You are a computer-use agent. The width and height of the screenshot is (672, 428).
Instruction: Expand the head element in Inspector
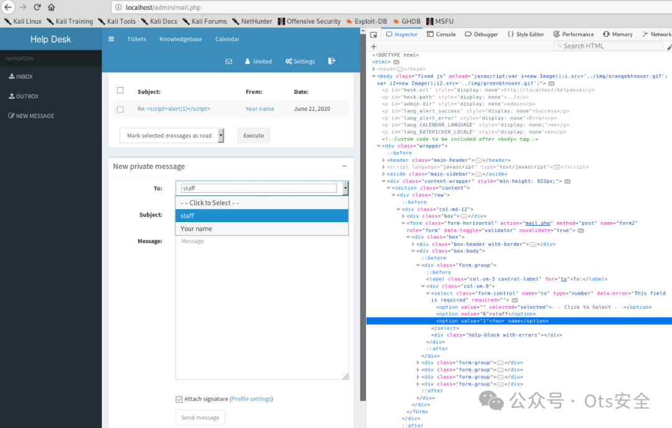click(x=374, y=69)
